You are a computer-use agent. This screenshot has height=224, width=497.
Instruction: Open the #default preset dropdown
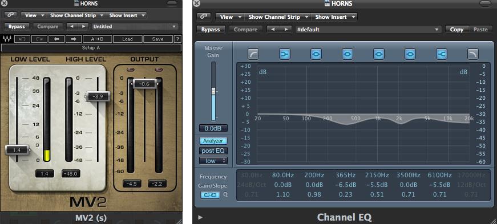coord(368,30)
